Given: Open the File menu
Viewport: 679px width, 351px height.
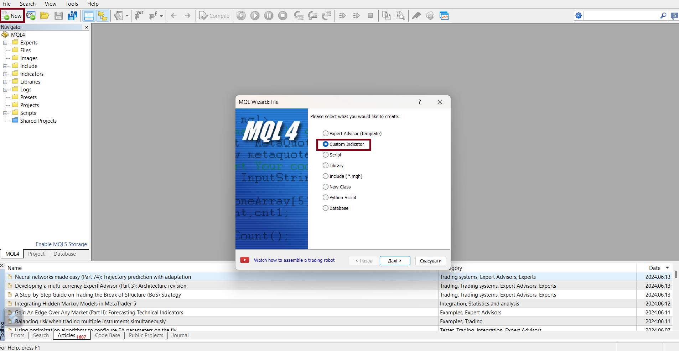Looking at the screenshot, I should [x=6, y=4].
